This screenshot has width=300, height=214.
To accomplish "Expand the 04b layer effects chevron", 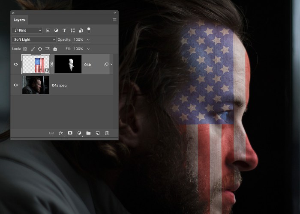I will click(x=111, y=64).
